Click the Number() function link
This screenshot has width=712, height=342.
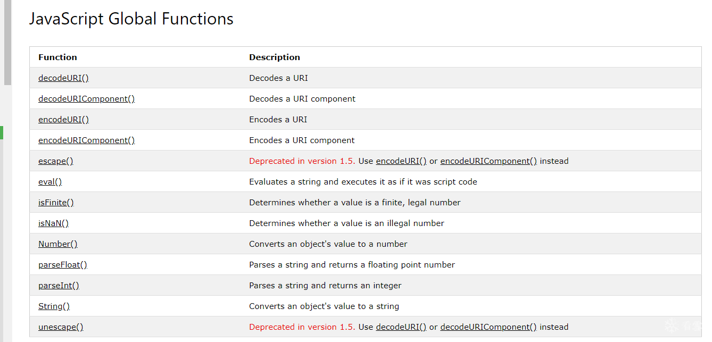coord(57,244)
